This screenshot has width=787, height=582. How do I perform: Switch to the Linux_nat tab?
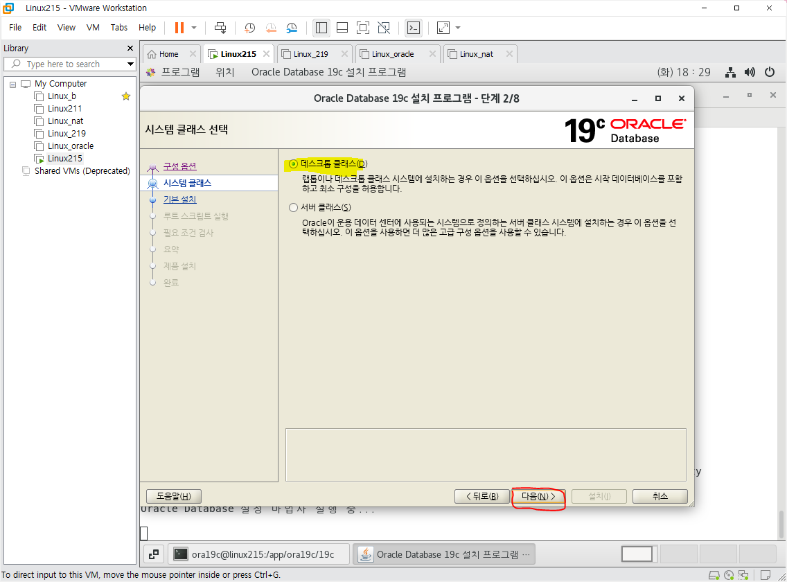tap(477, 54)
